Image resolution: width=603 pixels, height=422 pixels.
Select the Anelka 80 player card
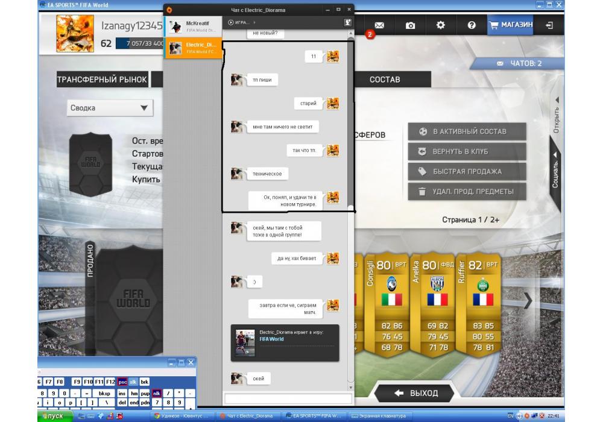(432, 304)
